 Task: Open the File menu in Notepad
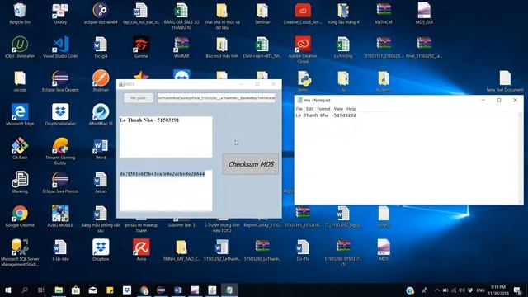click(x=299, y=109)
